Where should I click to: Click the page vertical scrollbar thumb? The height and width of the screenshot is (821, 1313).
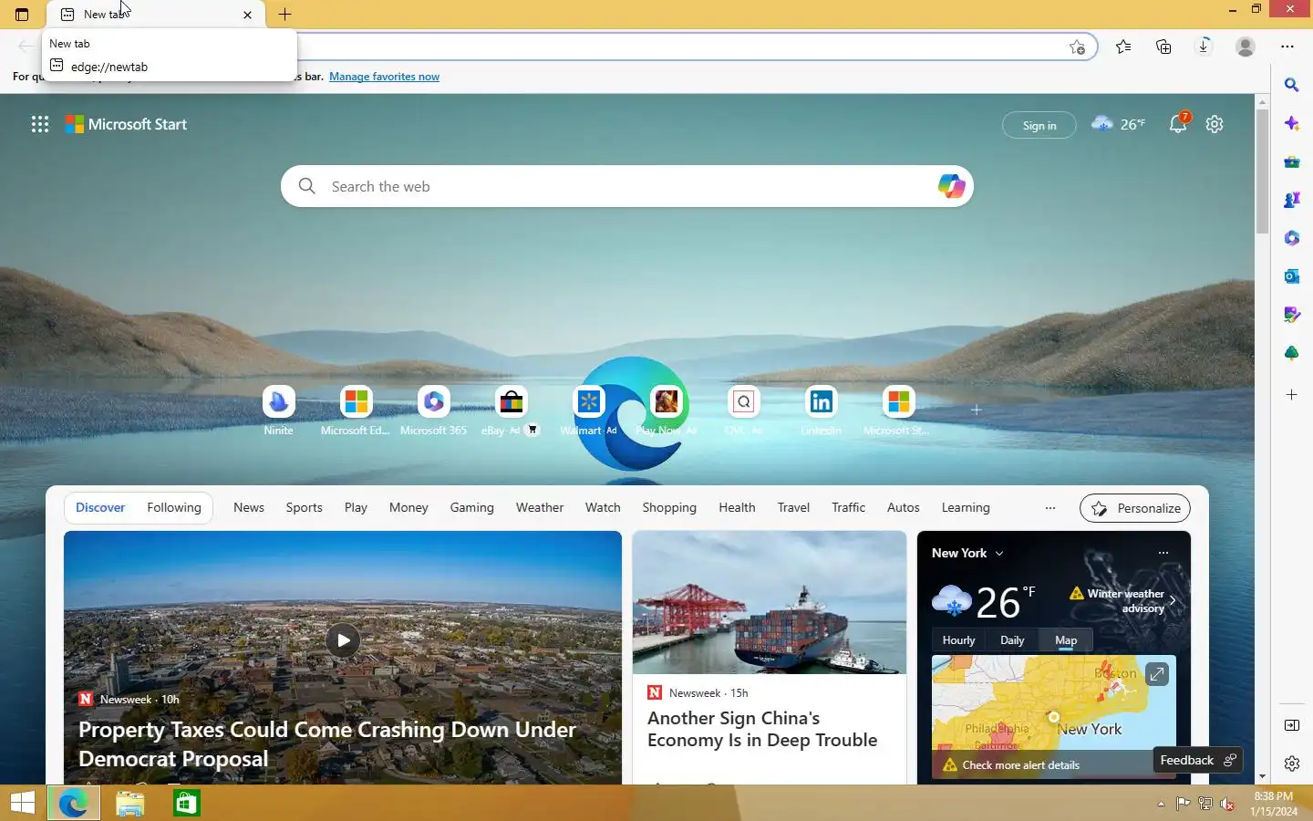click(1262, 171)
